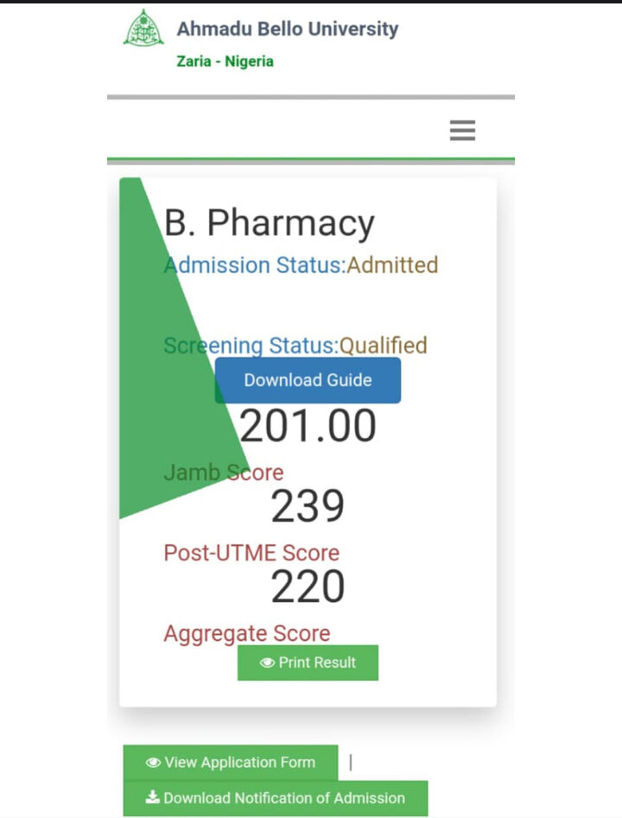622x818 pixels.
Task: Click the Ahmadu Bello University crest logo
Action: click(143, 29)
